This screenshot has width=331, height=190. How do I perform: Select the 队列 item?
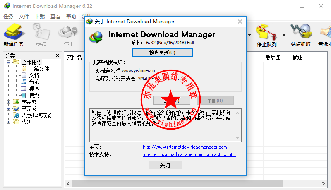26,122
